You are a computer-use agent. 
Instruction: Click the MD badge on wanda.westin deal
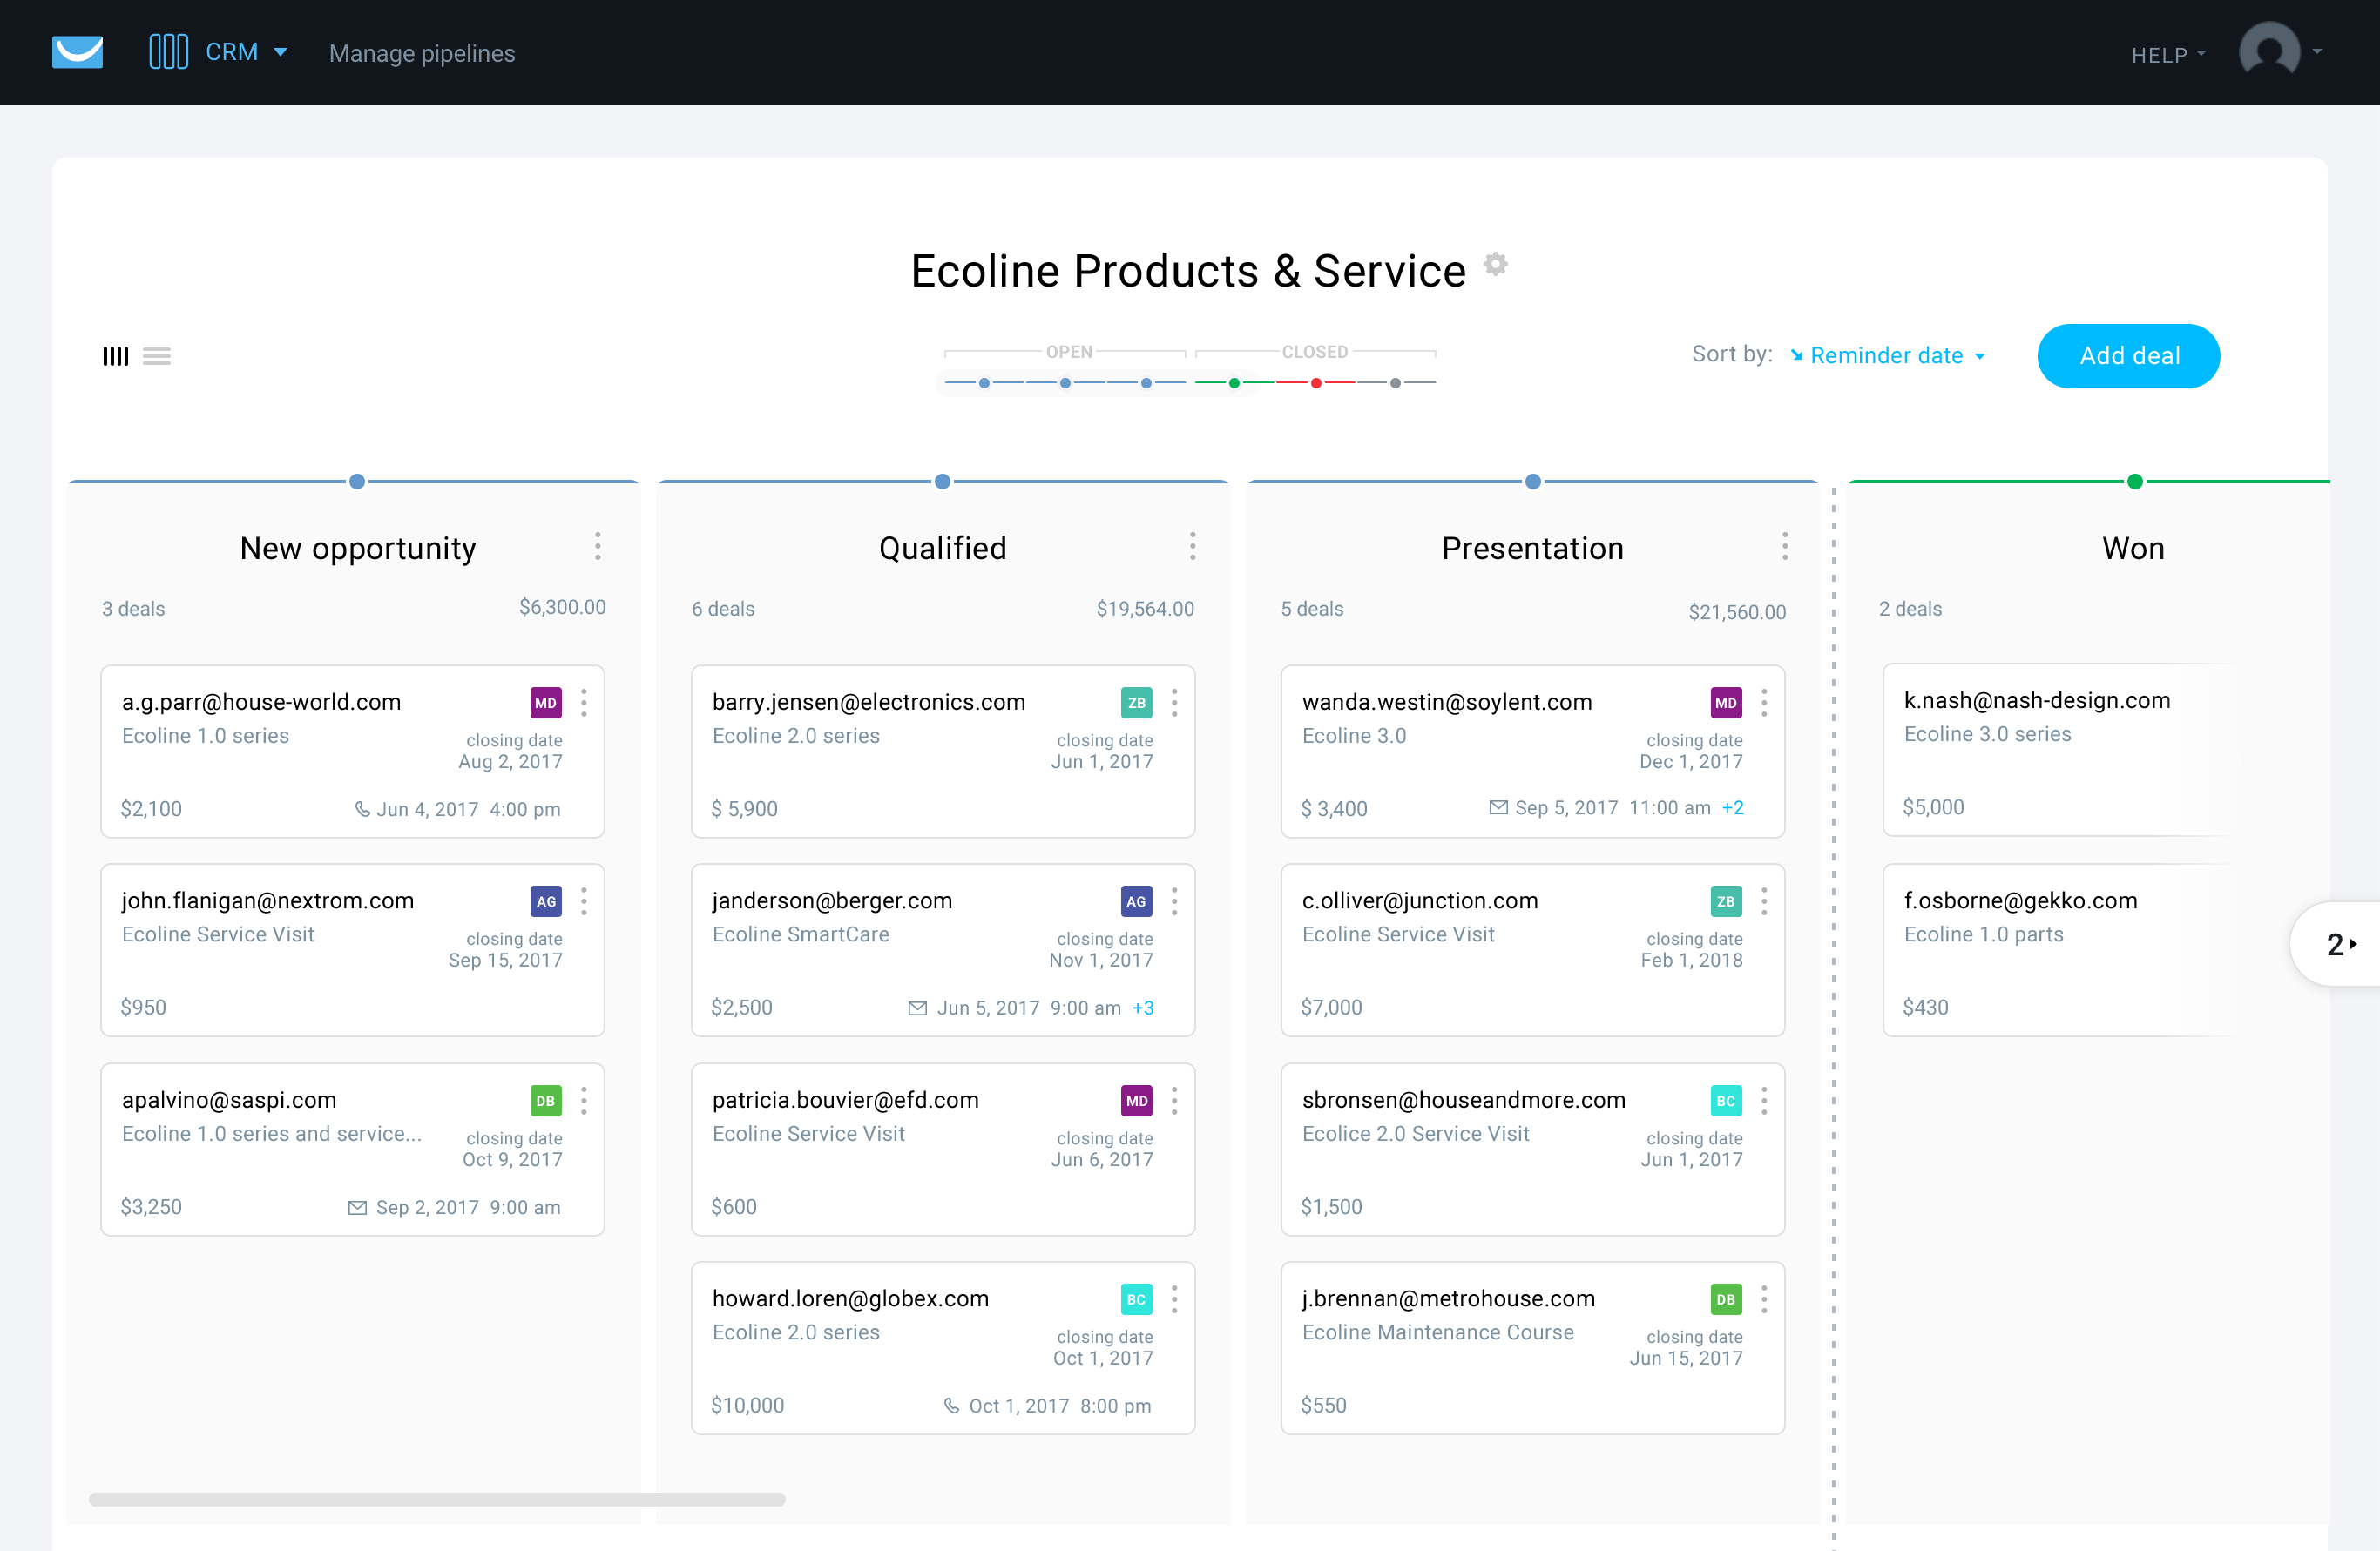coord(1725,703)
